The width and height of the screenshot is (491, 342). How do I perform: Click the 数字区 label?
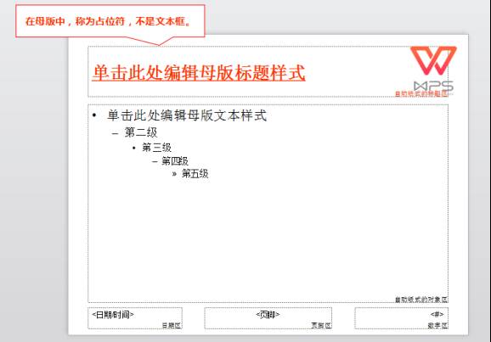[437, 325]
